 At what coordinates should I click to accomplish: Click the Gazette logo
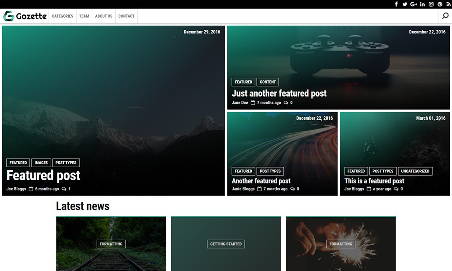[25, 16]
